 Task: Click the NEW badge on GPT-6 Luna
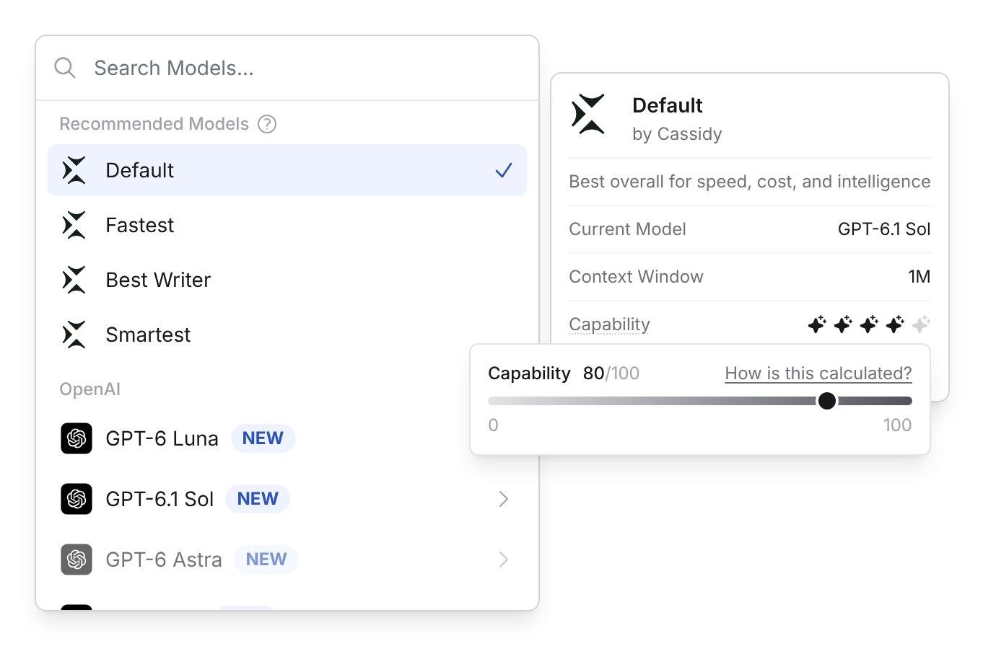pos(263,438)
